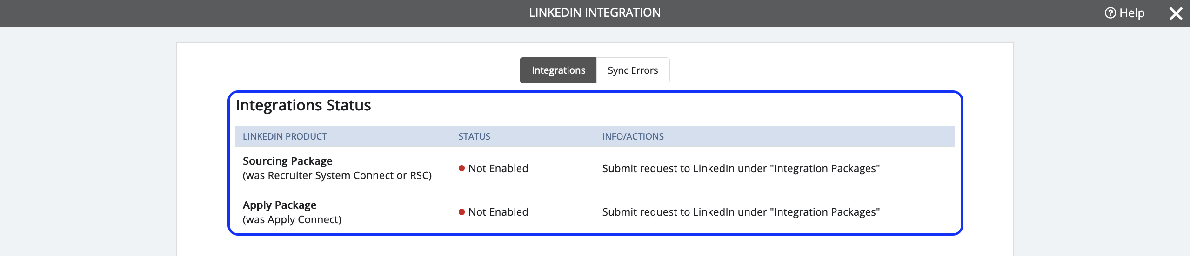Click the "was Apply Connect" subtitle
Image resolution: width=1190 pixels, height=256 pixels.
point(292,219)
